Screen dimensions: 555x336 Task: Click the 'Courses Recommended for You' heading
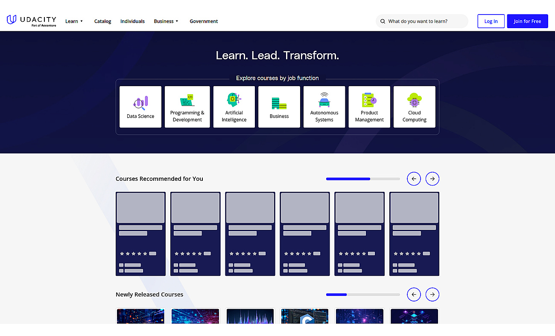pos(159,179)
